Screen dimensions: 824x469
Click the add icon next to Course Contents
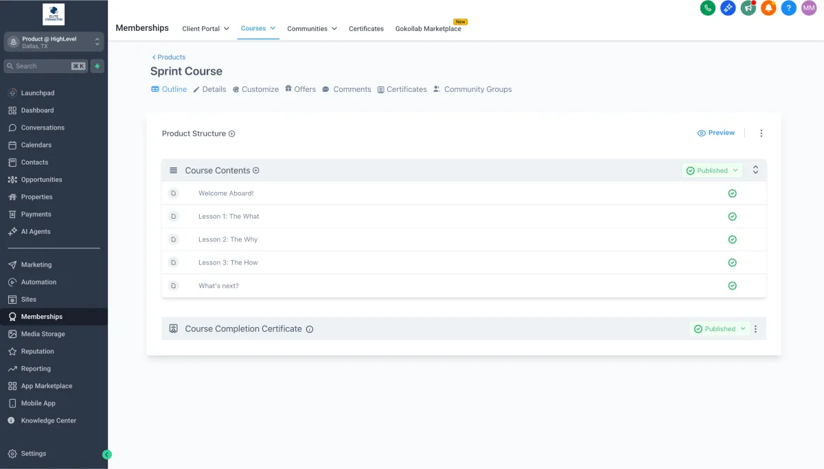click(256, 171)
